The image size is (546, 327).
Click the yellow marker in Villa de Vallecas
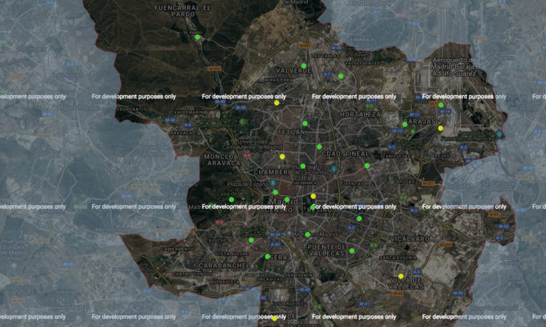pyautogui.click(x=401, y=276)
